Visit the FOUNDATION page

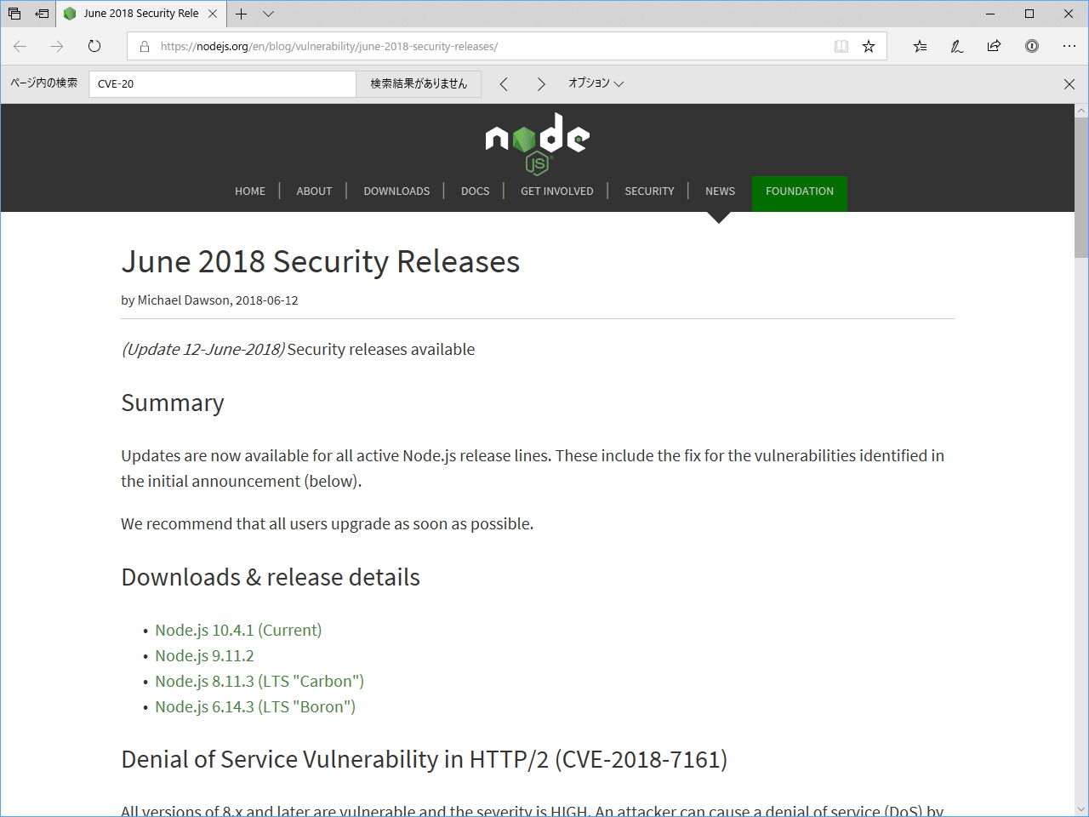point(799,191)
